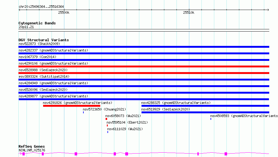Select the nsv4291826 variant label
The width and height of the screenshot is (278, 157).
77,103
